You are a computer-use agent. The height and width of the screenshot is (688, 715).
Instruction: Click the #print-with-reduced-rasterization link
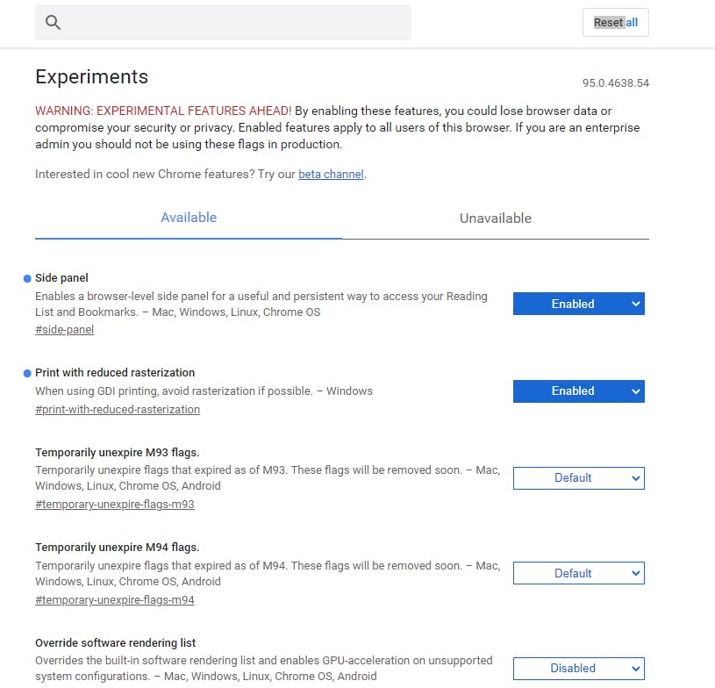[118, 410]
